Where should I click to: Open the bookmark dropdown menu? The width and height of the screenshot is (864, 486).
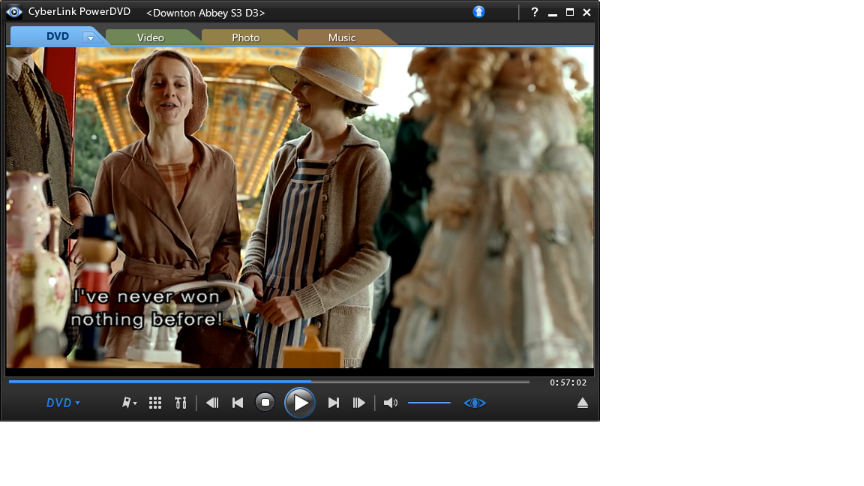click(129, 403)
